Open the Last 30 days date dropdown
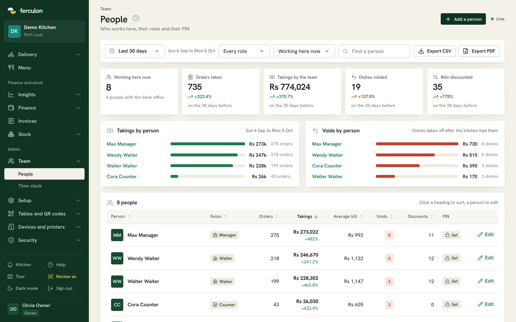The width and height of the screenshot is (516, 322). coord(135,51)
